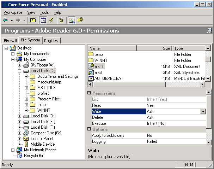Expand the Program Files folder node
214x169 pixels.
(x=26, y=99)
